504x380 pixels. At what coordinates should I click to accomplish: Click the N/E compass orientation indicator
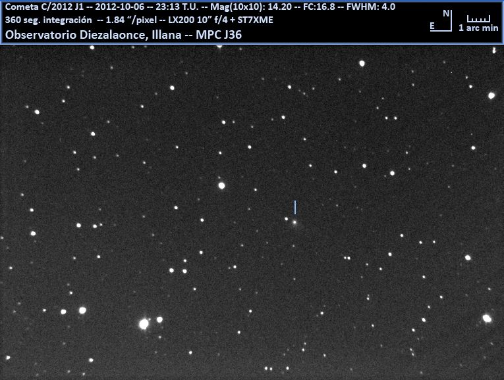[441, 21]
